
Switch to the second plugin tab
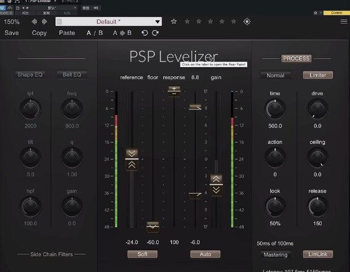point(70,1)
